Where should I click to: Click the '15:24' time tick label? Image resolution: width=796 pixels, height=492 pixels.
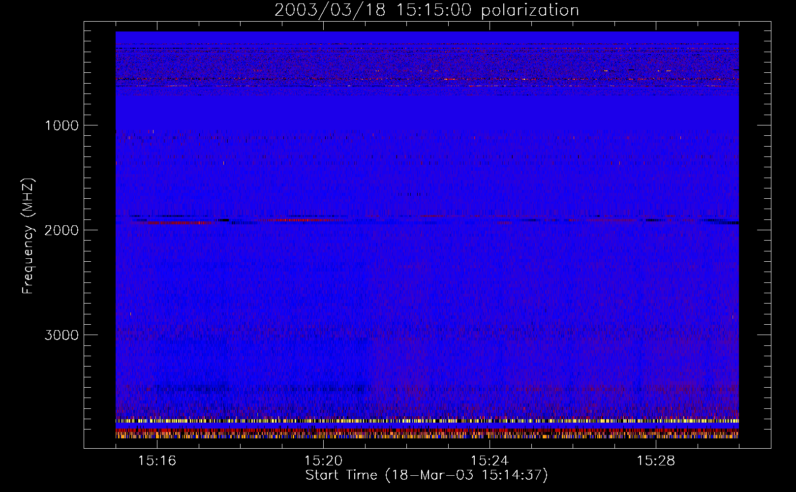point(490,461)
